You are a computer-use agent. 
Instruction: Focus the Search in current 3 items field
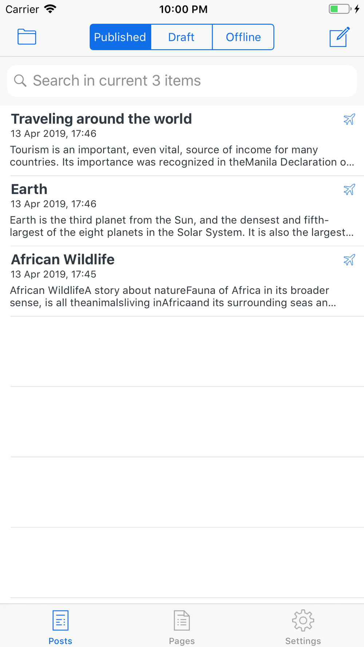[182, 81]
